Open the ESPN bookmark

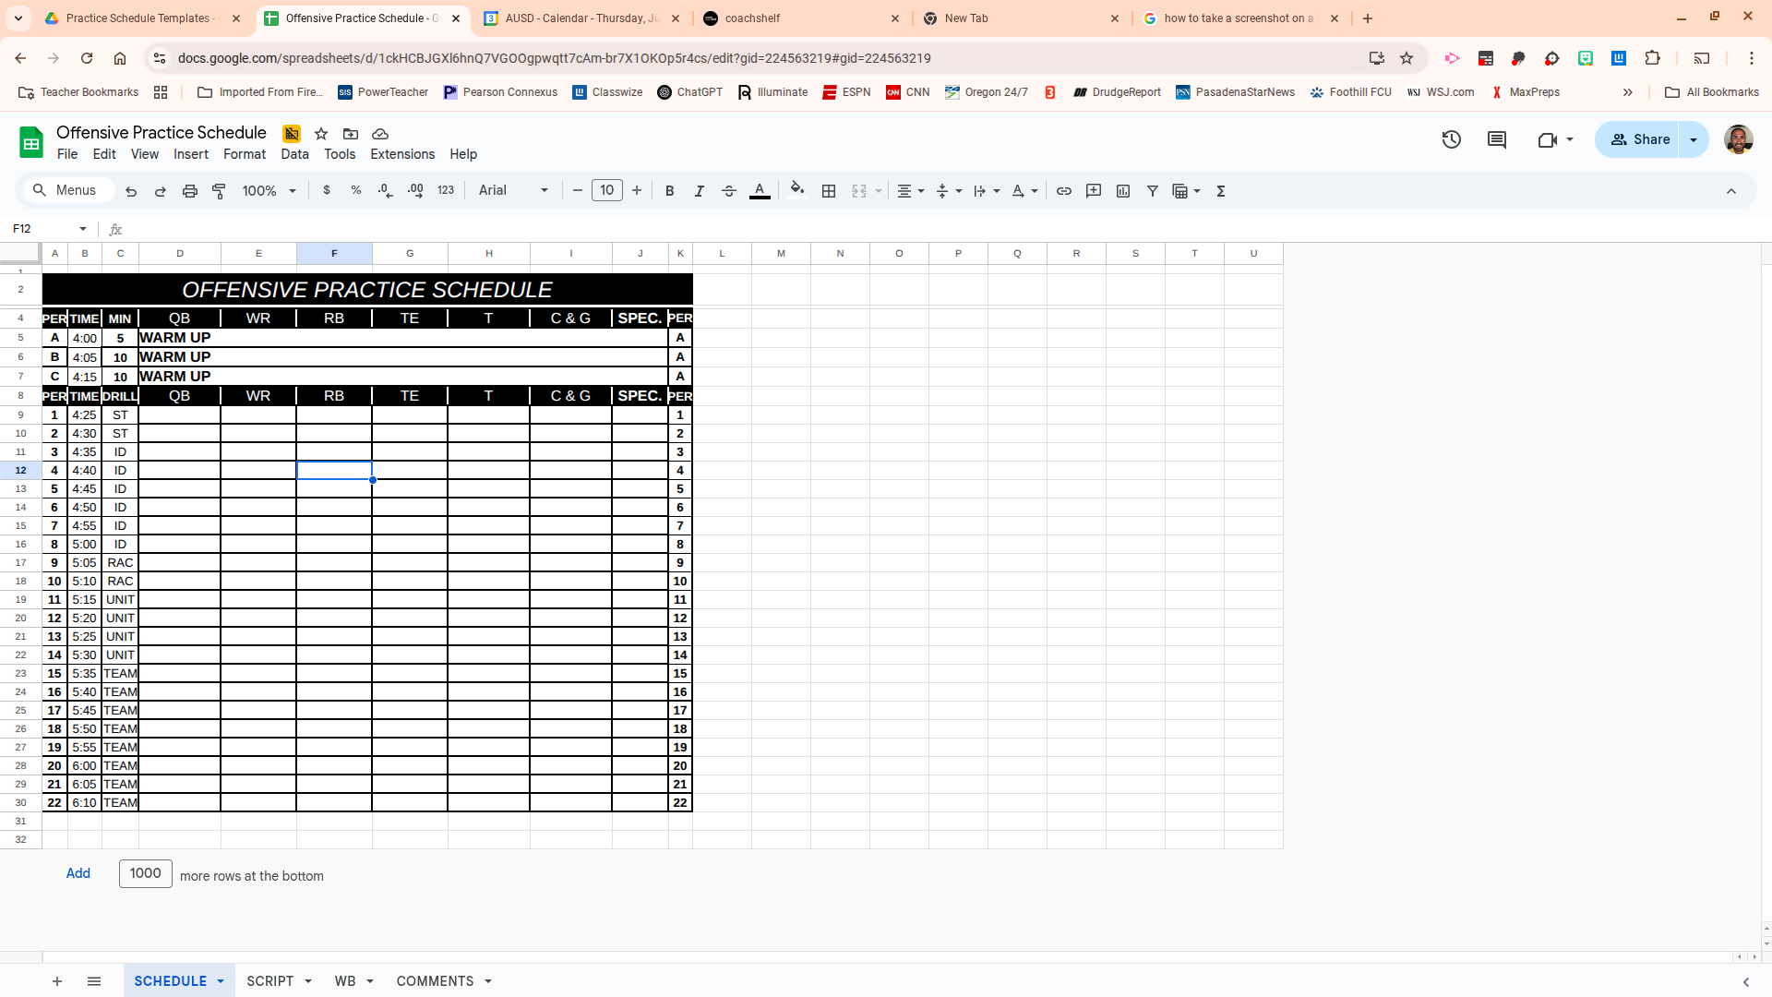[x=846, y=92]
